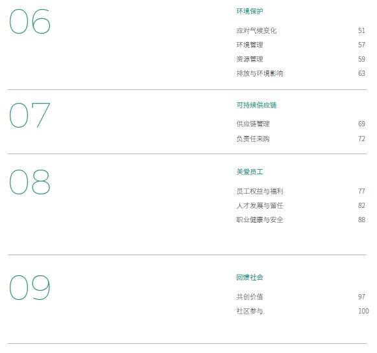Select 共创价值 entry
377x353 pixels.
pyautogui.click(x=250, y=297)
